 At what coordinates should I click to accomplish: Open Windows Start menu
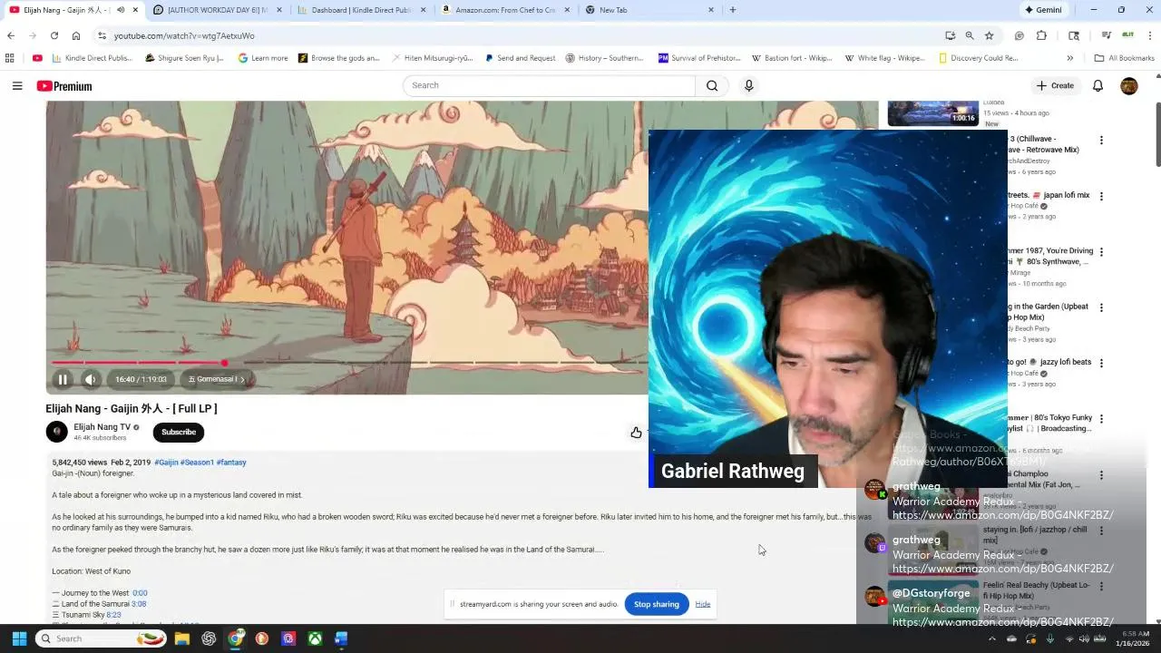pos(19,638)
